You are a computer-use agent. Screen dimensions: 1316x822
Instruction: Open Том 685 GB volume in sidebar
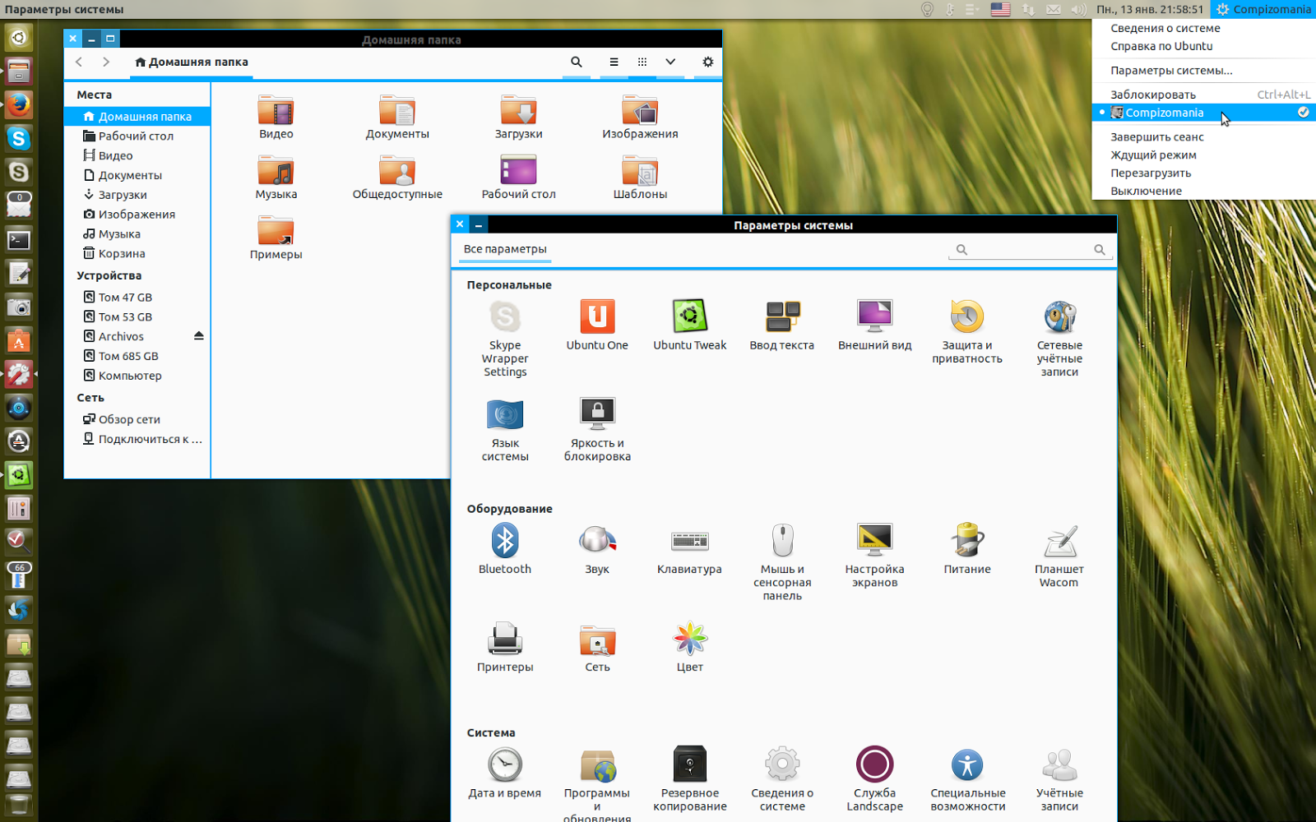coord(137,356)
